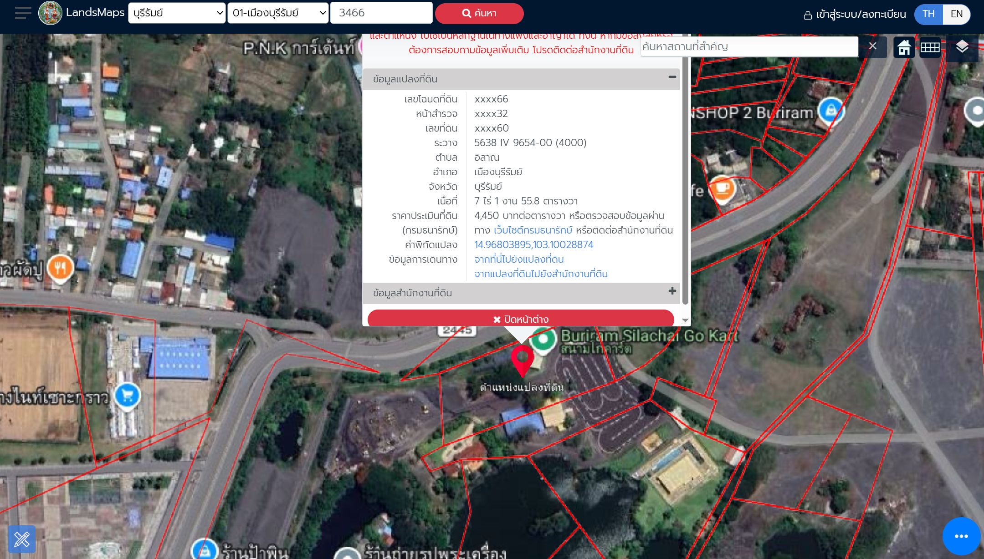
Task: Switch language to EN
Action: pos(956,14)
